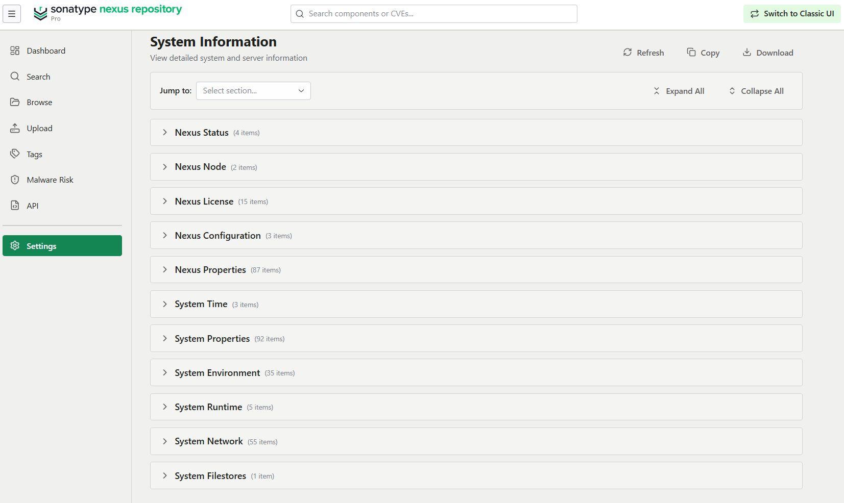Click the Refresh circular arrows icon

(628, 52)
